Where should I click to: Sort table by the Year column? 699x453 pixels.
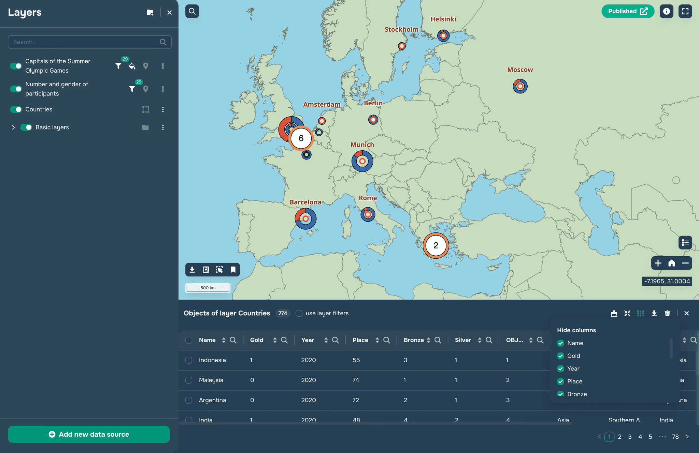326,340
